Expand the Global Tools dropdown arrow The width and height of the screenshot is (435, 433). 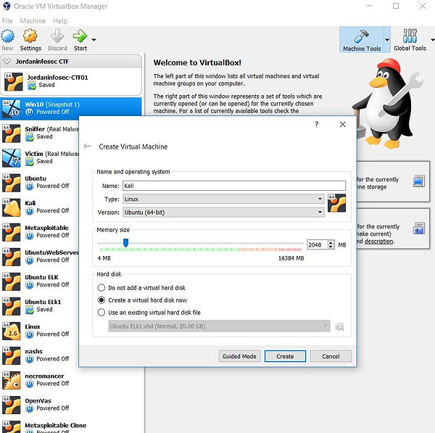(x=433, y=40)
